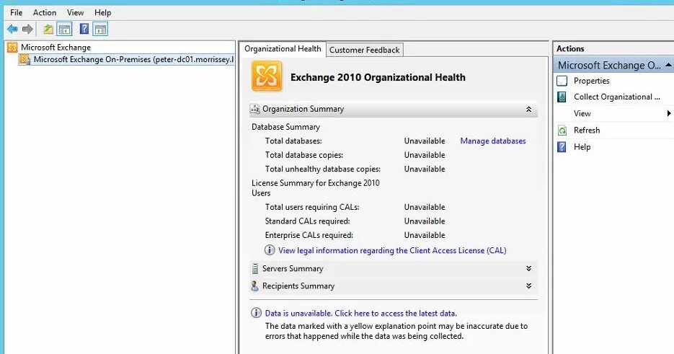Click the Organization Summary section icon
The width and height of the screenshot is (674, 354).
point(255,109)
